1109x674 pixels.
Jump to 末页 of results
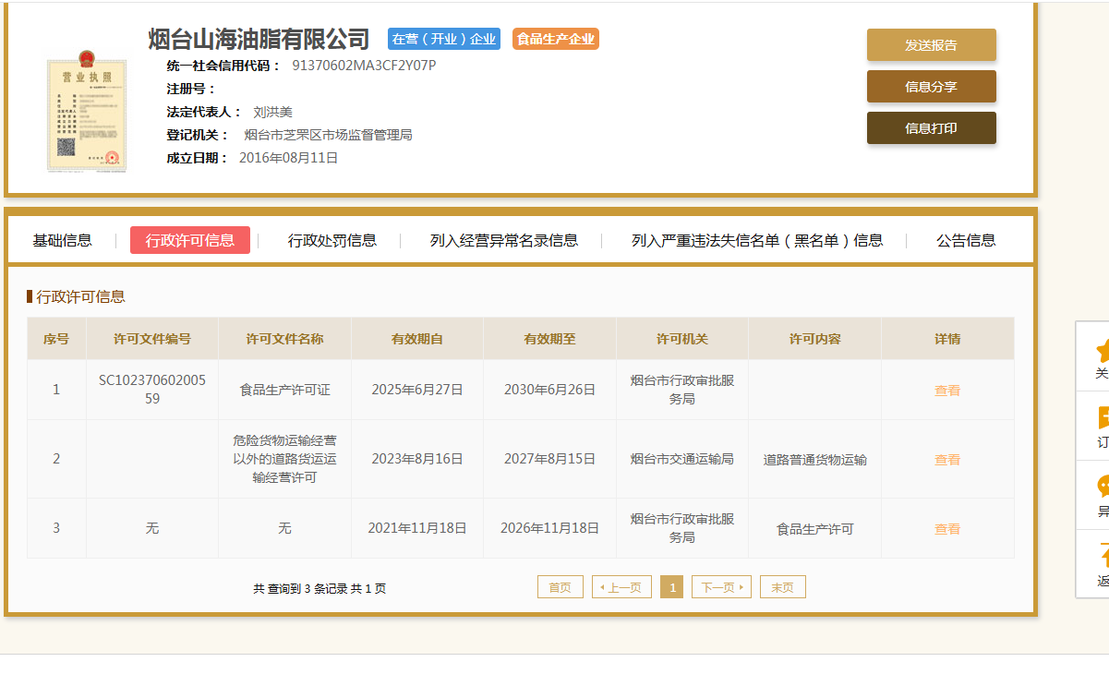click(x=782, y=587)
